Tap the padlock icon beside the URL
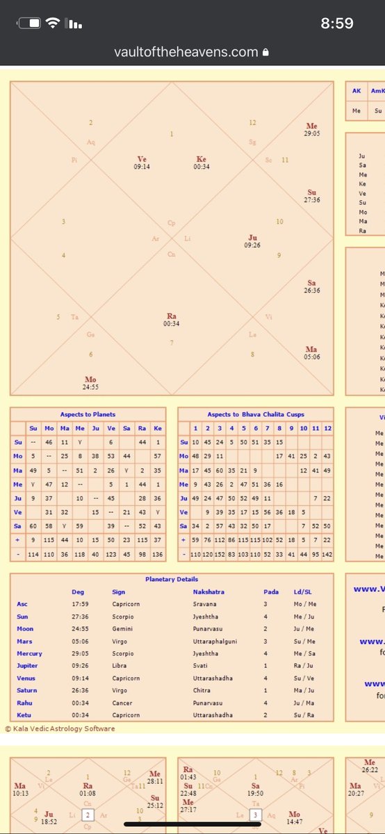Viewport: 385px width, 834px height. tap(265, 51)
